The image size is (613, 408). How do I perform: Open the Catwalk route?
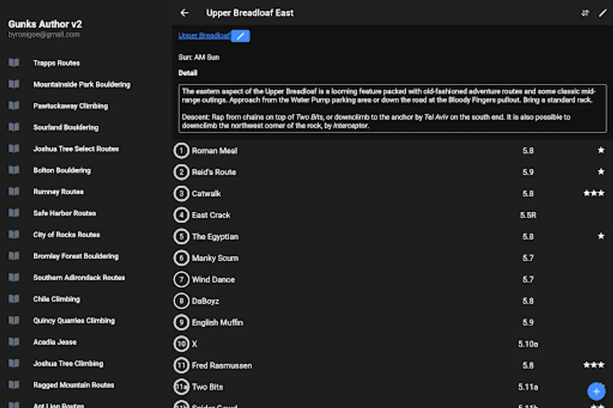click(x=206, y=194)
